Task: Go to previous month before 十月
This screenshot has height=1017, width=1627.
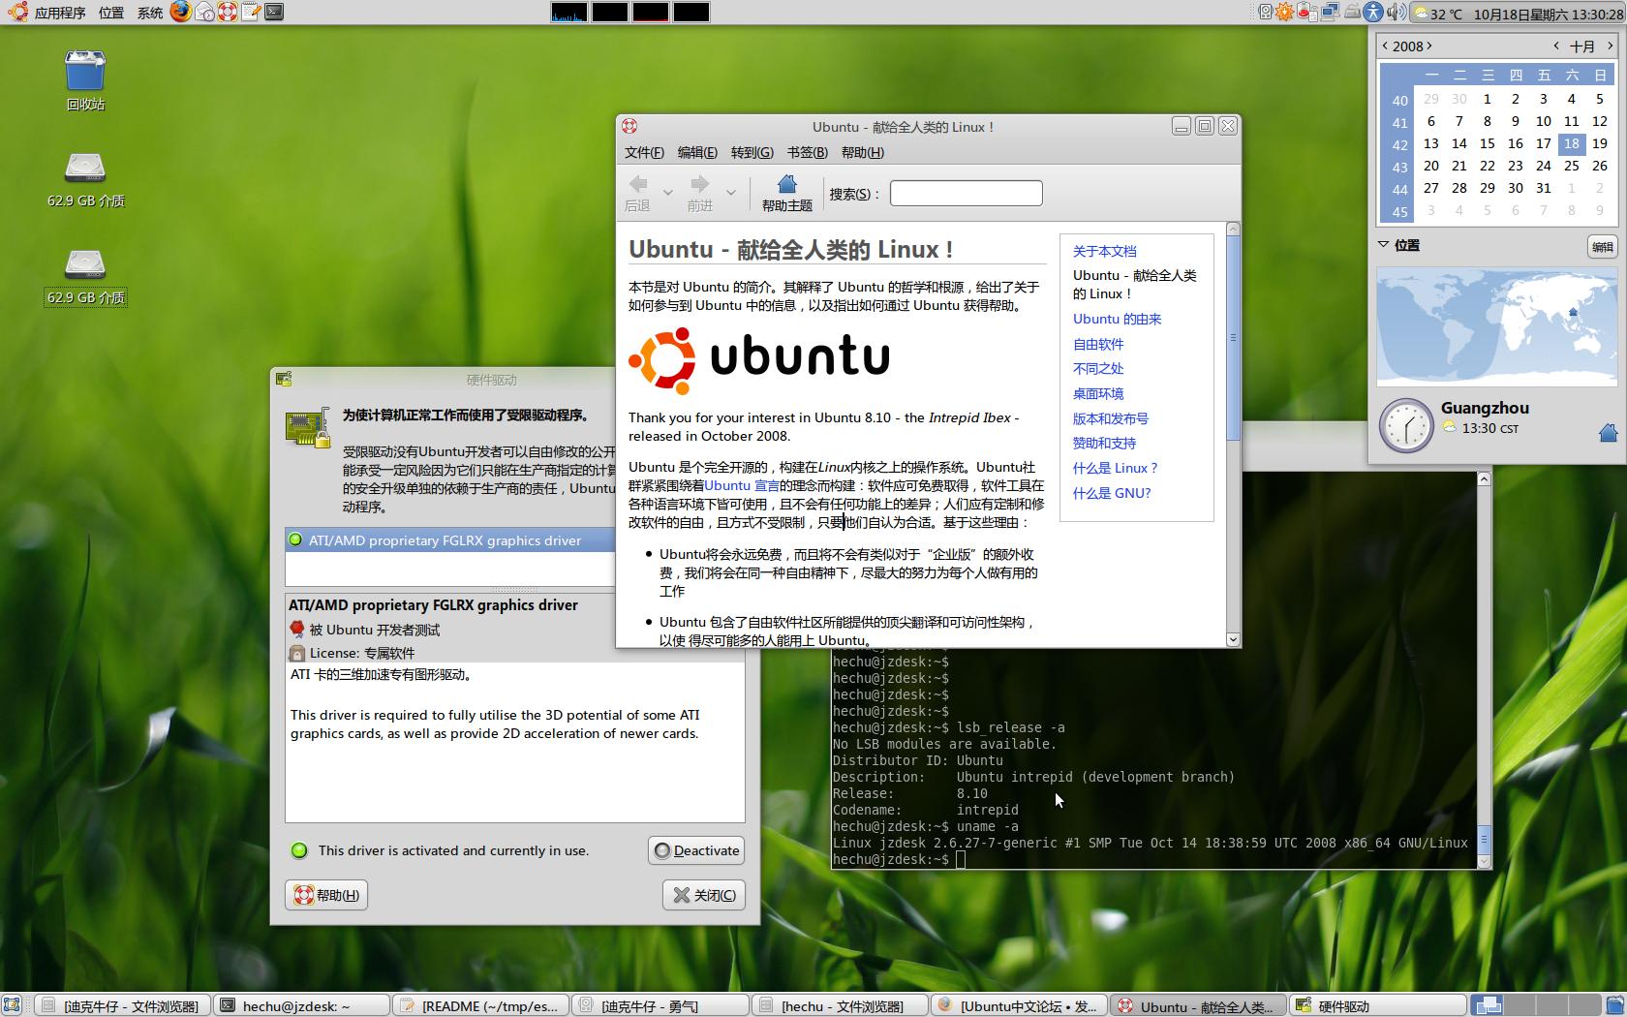Action: [1556, 46]
